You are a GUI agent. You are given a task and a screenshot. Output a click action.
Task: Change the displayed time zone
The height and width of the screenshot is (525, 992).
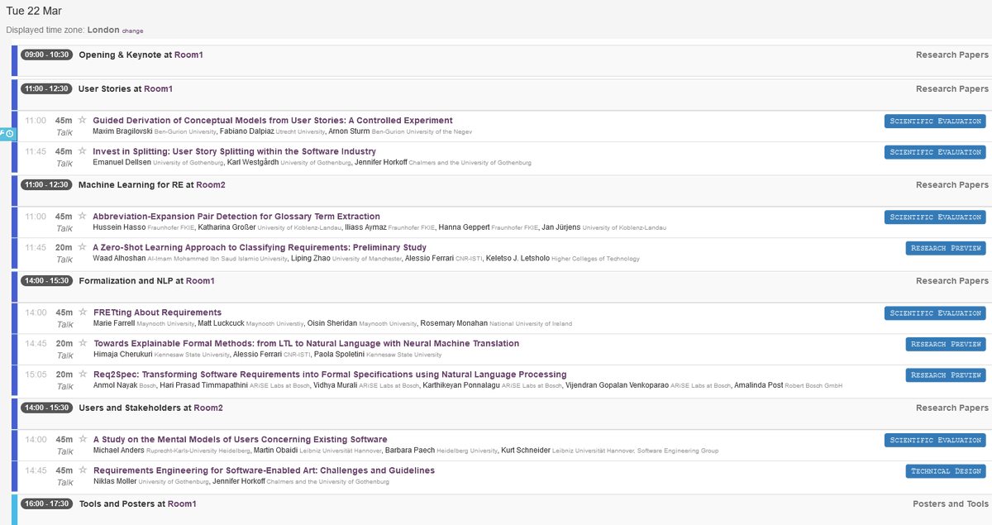click(132, 31)
